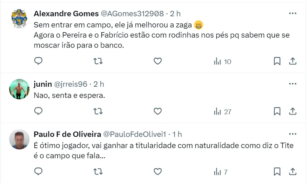Screen dimensions: 308x183
Task: Repost Alexandre Gomes's tweet
Action: point(98,61)
